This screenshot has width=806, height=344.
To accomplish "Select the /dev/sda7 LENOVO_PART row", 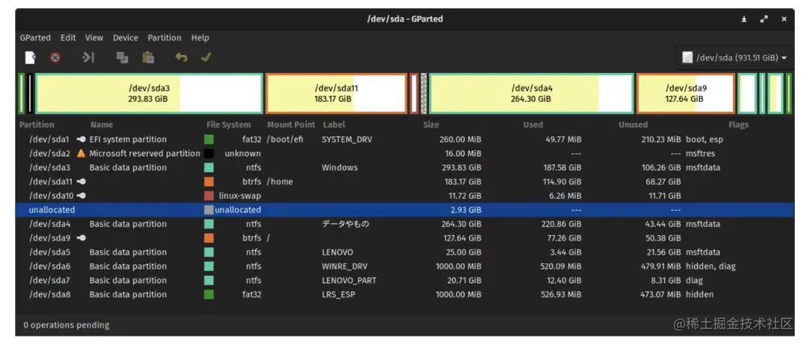I will 405,281.
